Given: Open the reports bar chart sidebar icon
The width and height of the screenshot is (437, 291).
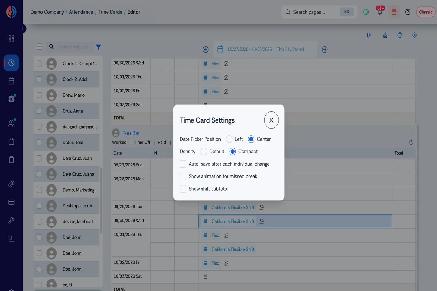Looking at the screenshot, I should 11,238.
